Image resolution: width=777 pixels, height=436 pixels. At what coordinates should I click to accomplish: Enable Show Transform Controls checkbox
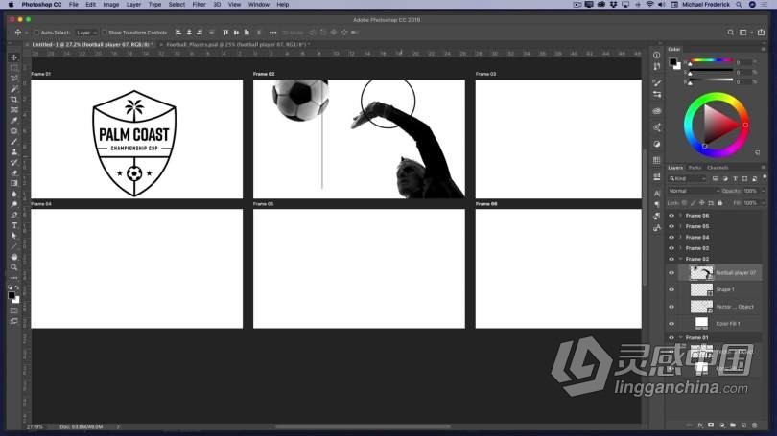tap(104, 33)
